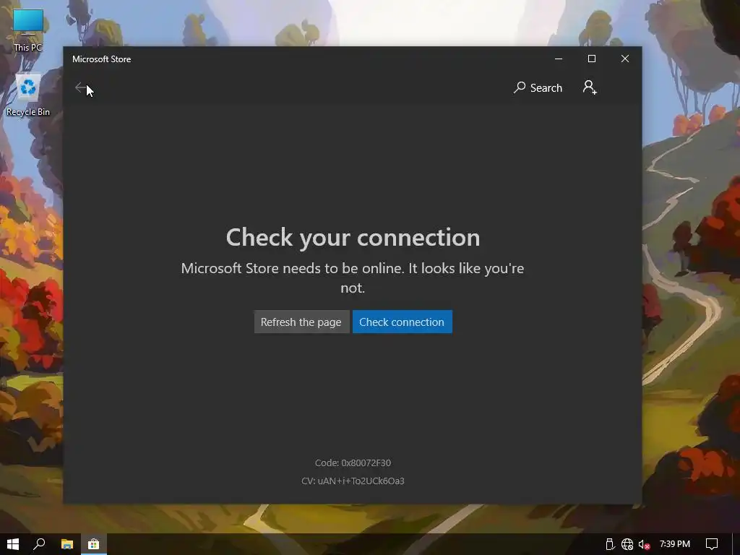The height and width of the screenshot is (555, 740).
Task: Open File Explorer from the taskbar
Action: (67, 544)
